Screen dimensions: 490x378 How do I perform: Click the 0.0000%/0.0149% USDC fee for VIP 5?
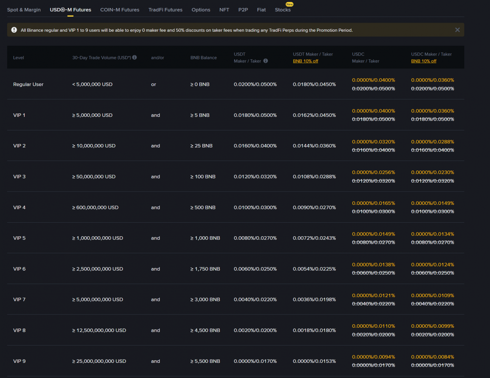374,234
